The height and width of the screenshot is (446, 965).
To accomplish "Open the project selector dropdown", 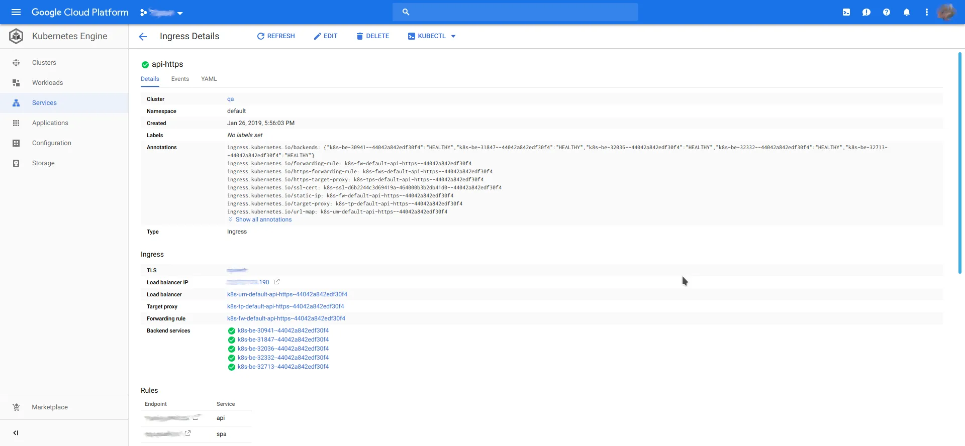I will (x=161, y=13).
